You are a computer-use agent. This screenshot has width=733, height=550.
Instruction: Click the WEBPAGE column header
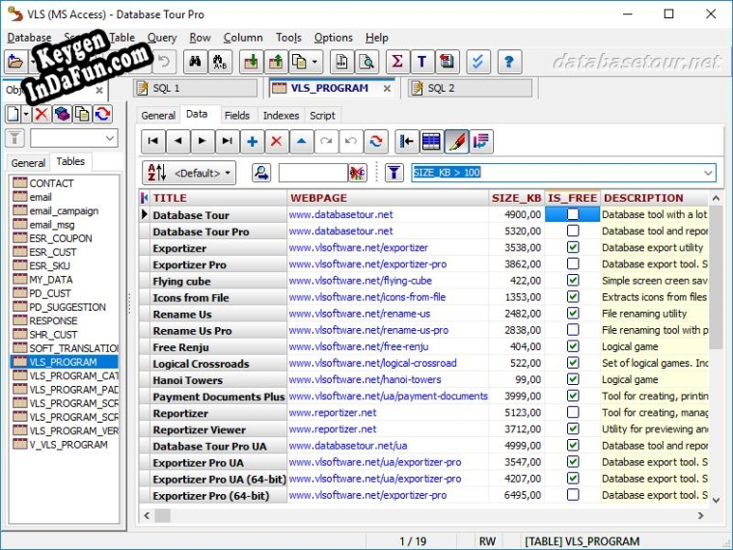click(x=388, y=198)
